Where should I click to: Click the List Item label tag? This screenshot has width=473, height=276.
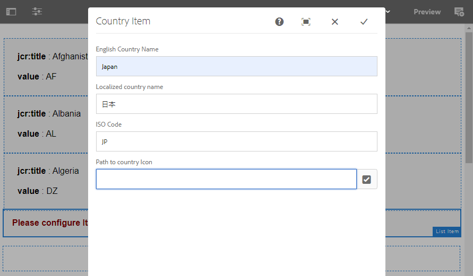tap(447, 232)
